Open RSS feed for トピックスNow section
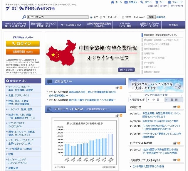The height and width of the screenshot is (171, 188). point(179,143)
